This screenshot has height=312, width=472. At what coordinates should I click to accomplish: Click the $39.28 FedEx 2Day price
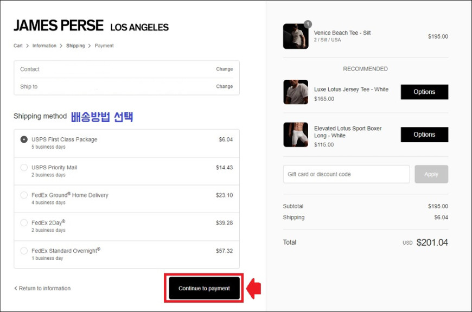pos(224,223)
